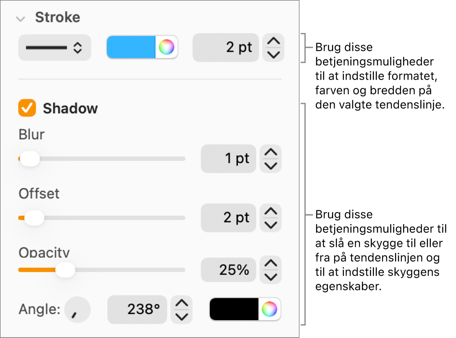The image size is (456, 338).
Task: Click the shadow Angle dial
Action: (x=77, y=310)
